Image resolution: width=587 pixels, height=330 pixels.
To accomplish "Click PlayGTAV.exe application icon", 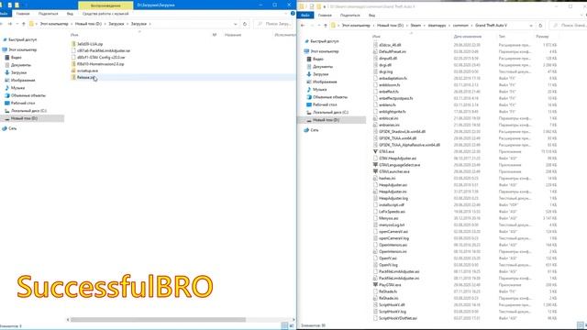I will [375, 285].
